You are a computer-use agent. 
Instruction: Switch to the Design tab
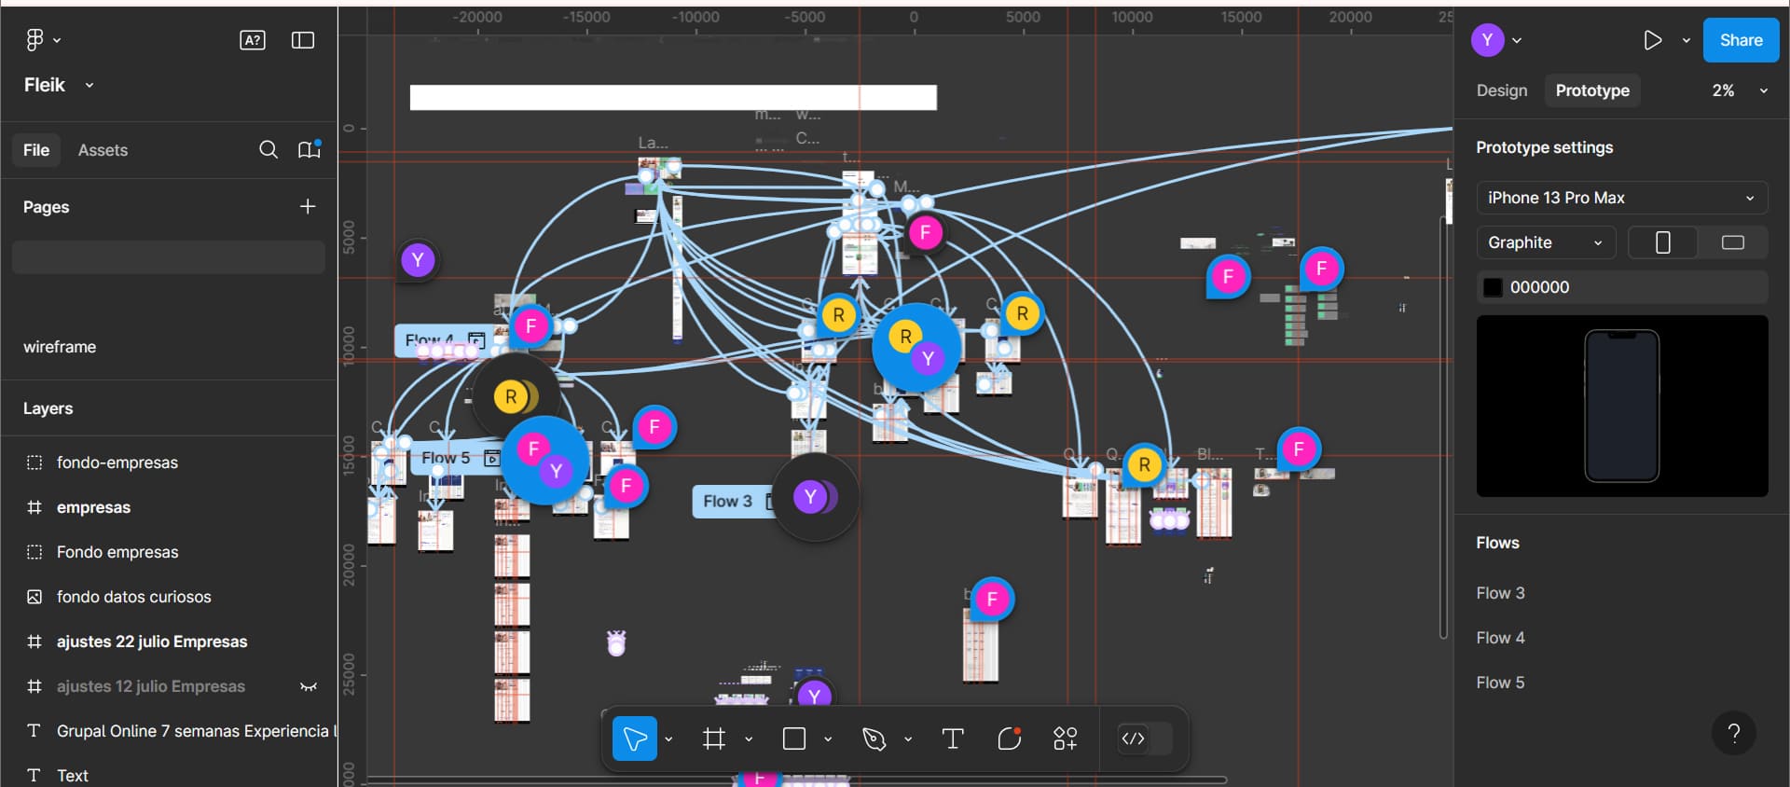1501,90
